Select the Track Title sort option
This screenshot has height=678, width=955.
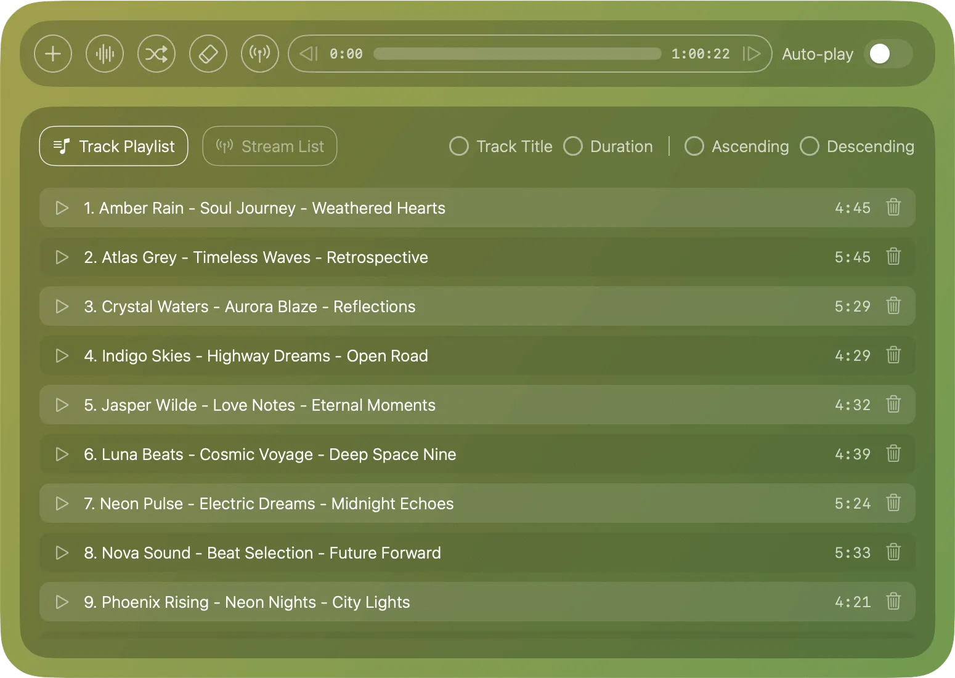click(459, 147)
